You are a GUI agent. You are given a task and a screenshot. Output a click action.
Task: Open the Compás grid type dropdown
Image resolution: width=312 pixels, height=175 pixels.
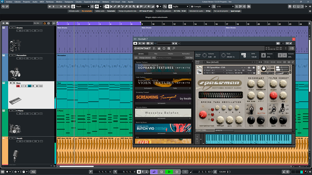pyautogui.click(x=201, y=6)
